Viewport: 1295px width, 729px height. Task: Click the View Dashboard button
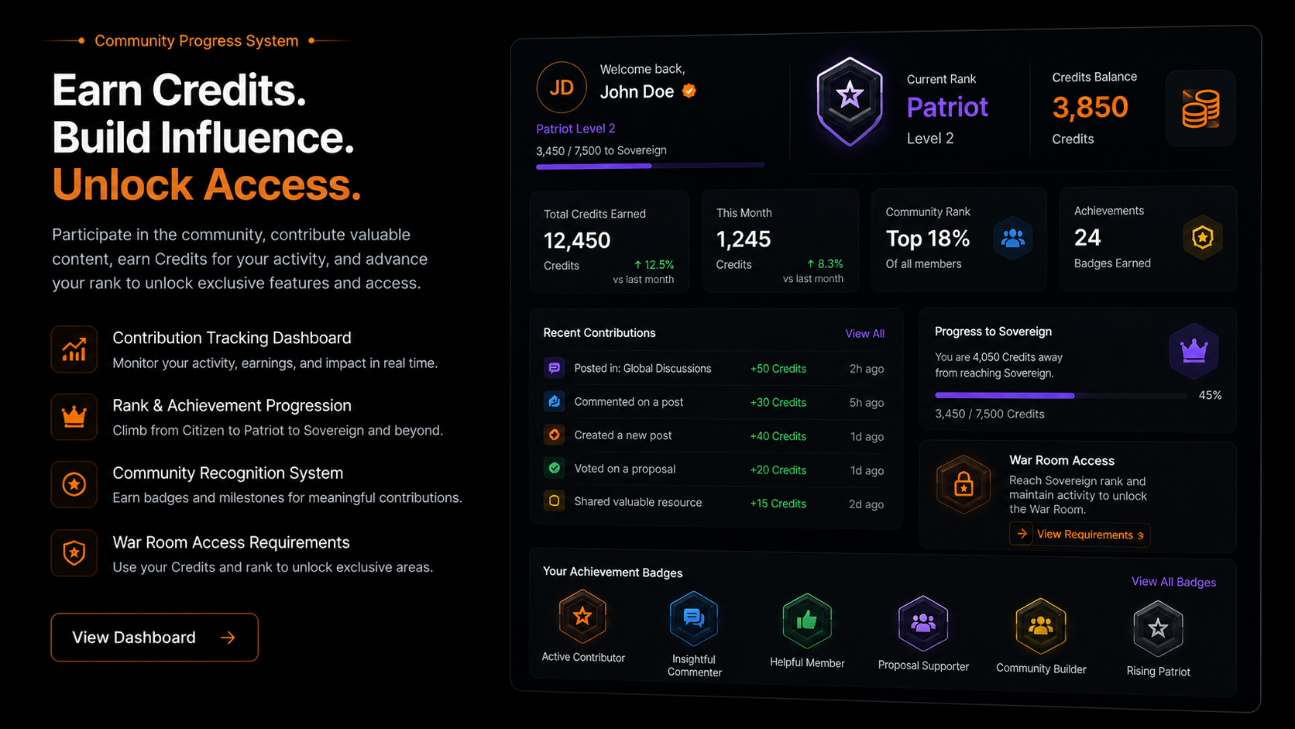coord(154,638)
